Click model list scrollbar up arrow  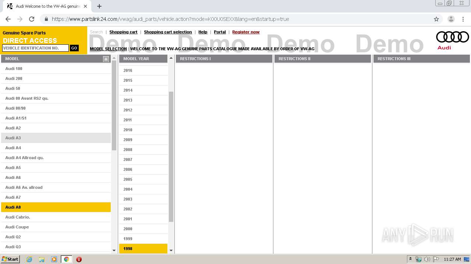(114, 58)
